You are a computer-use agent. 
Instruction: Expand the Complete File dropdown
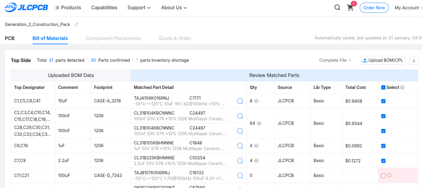[x=335, y=60]
